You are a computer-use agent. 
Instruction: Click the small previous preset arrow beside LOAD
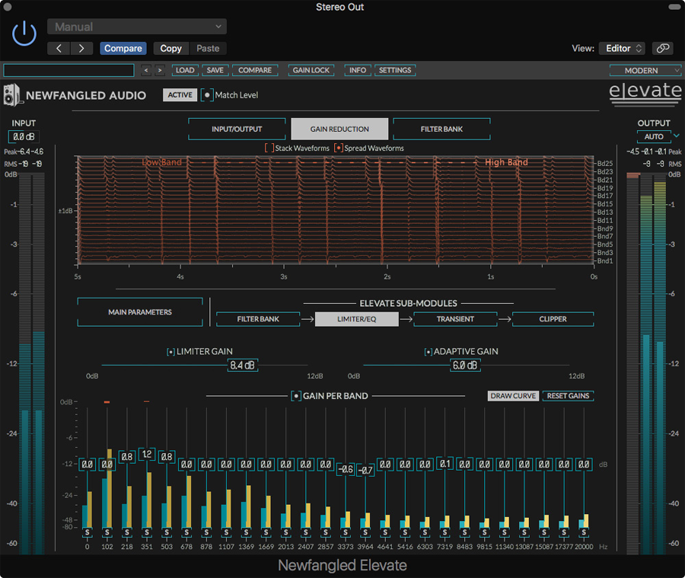click(x=146, y=70)
